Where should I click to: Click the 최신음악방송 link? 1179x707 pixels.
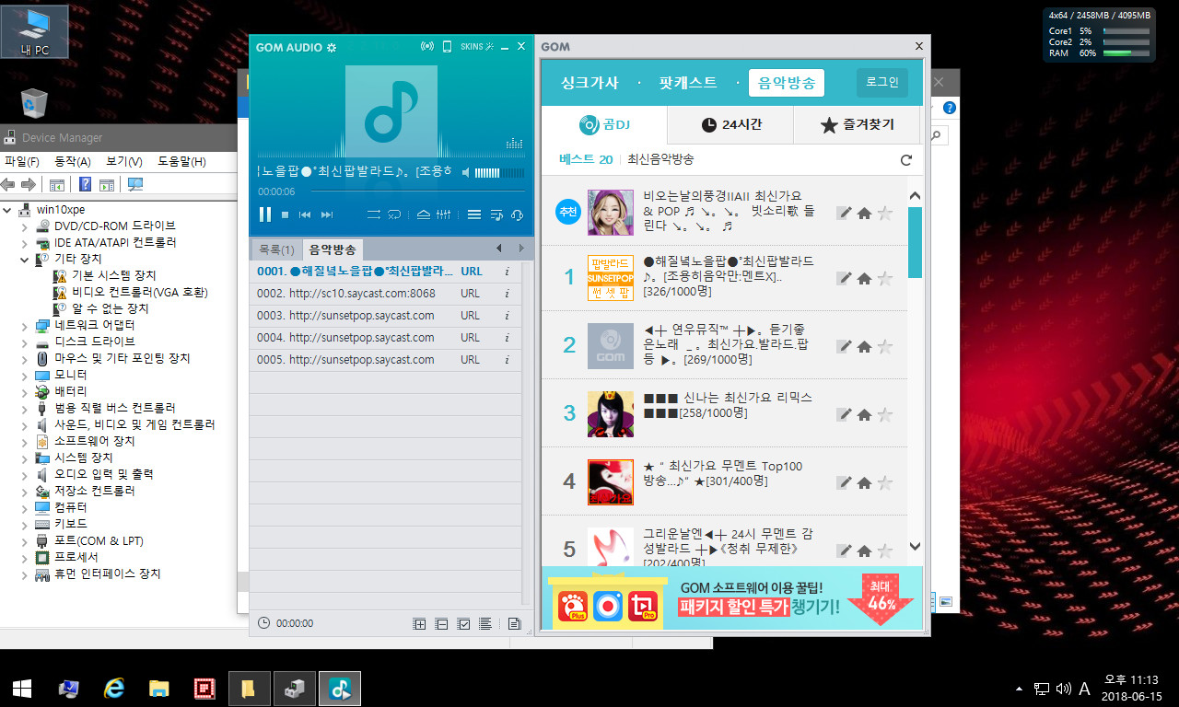(x=660, y=159)
